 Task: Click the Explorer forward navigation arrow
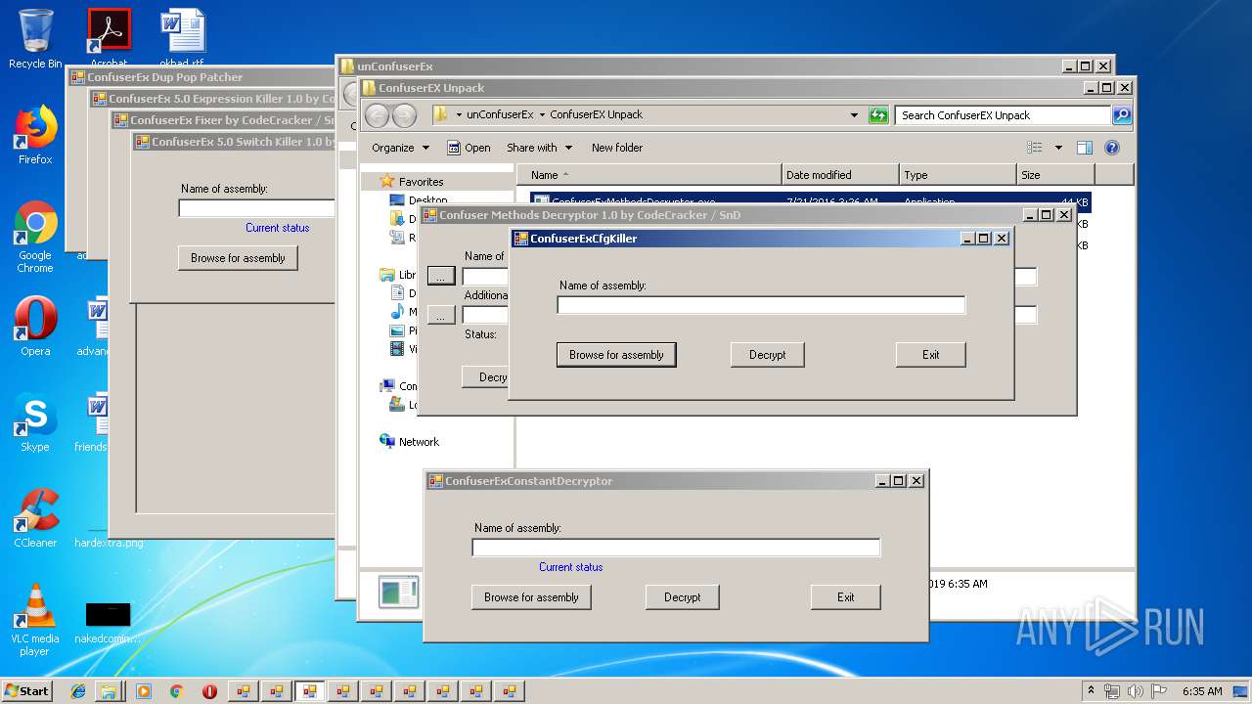[404, 115]
